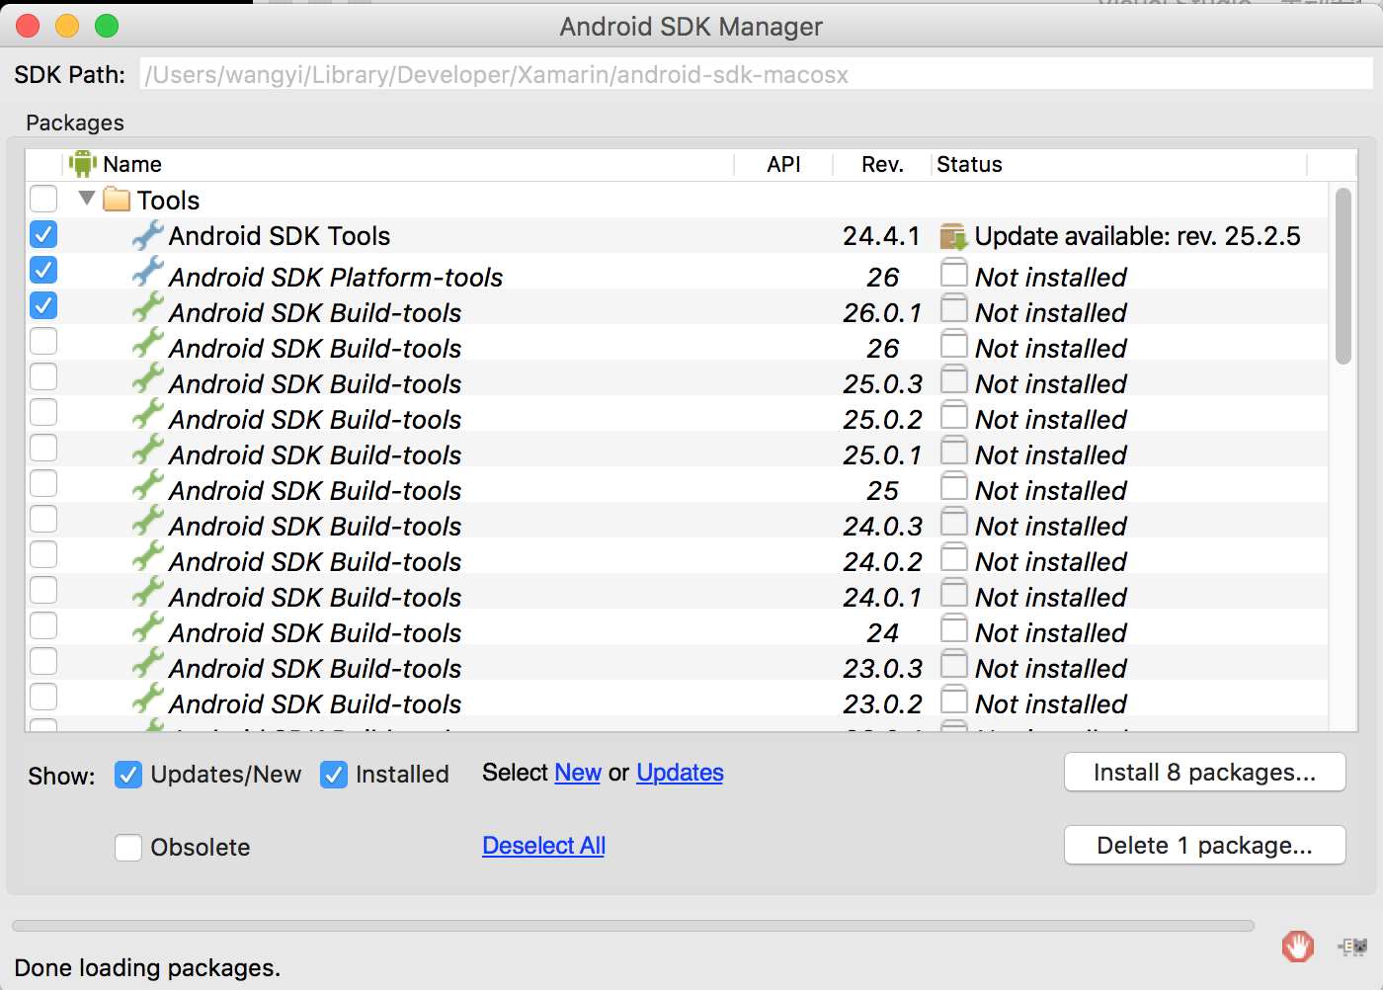This screenshot has width=1383, height=990.
Task: Click the update-available icon for Android SDK Tools
Action: (953, 236)
